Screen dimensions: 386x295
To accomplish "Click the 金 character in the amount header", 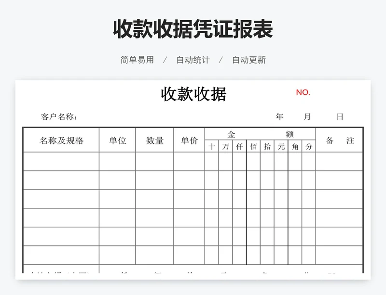I will (231, 134).
